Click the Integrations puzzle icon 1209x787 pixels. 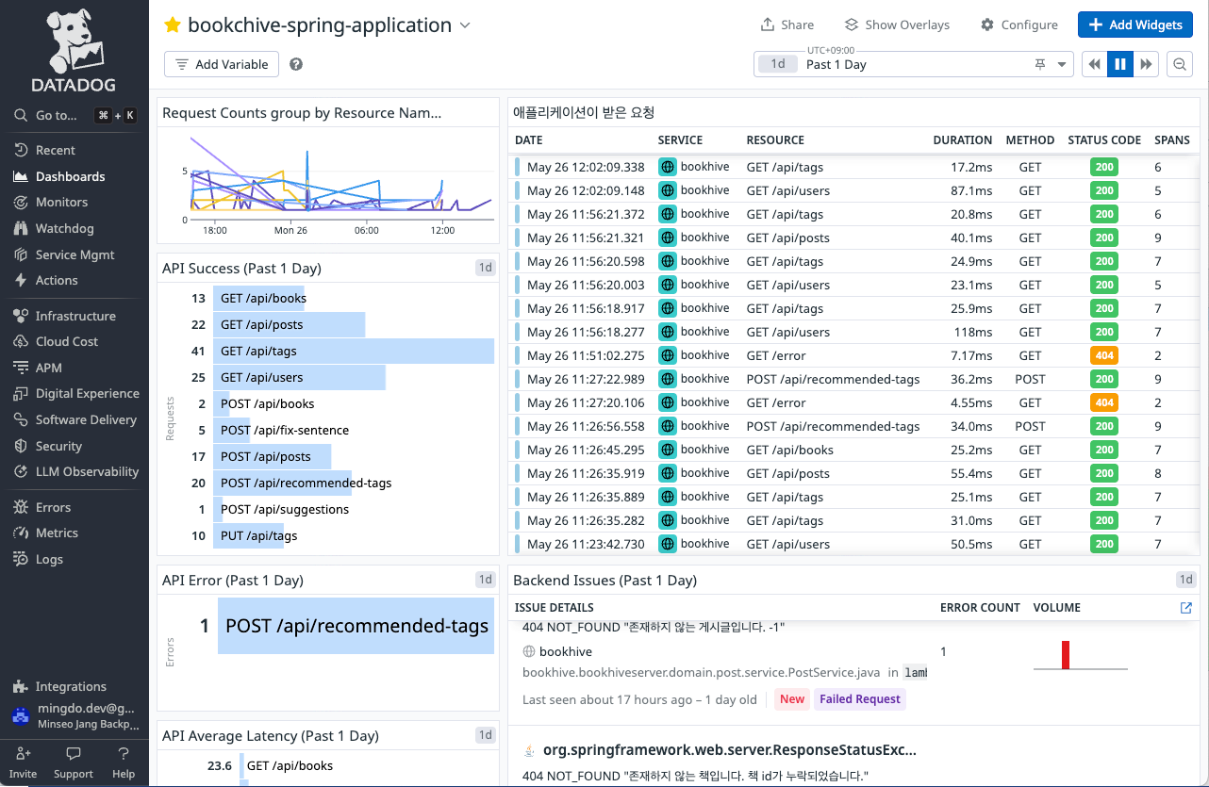tap(21, 686)
